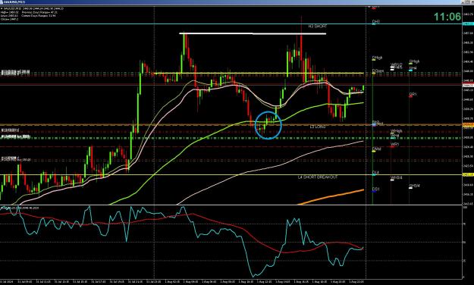Screen dimensions: 474x285
Task: Select the DR1 red marker label
Action: coord(413,95)
